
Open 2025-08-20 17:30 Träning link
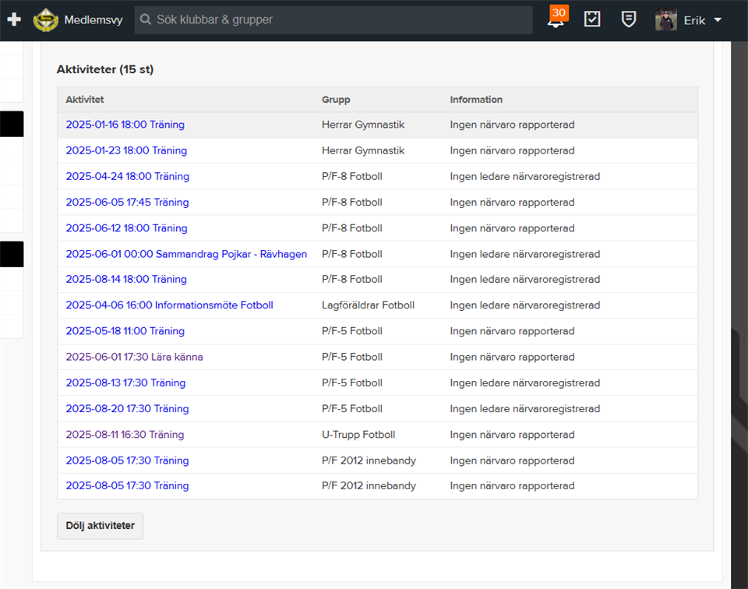coord(127,408)
